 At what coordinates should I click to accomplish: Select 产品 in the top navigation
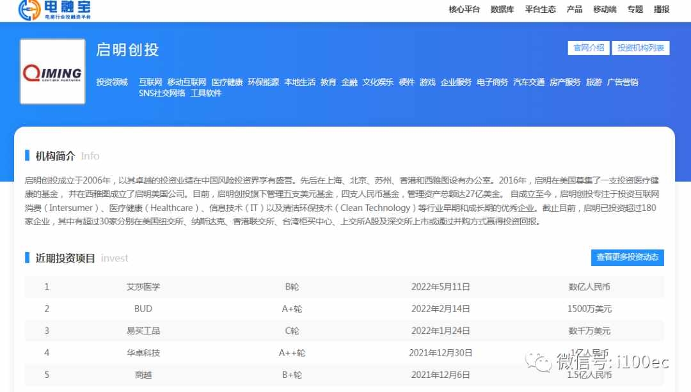575,9
